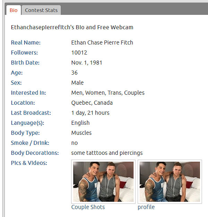
Task: Select the Bio tab
Action: pyautogui.click(x=14, y=10)
